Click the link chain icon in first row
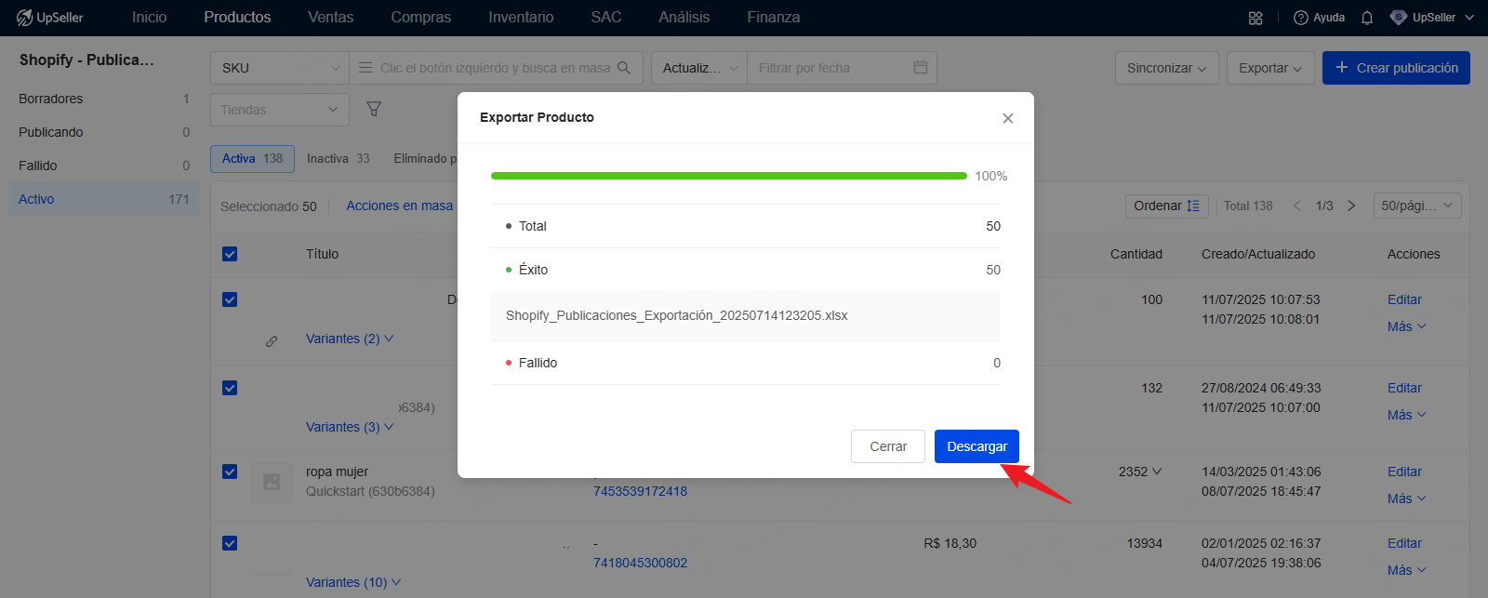The height and width of the screenshot is (598, 1488). point(272,341)
